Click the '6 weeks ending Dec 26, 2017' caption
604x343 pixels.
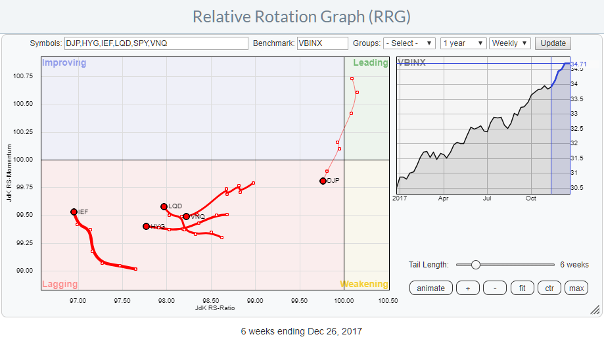pos(301,331)
